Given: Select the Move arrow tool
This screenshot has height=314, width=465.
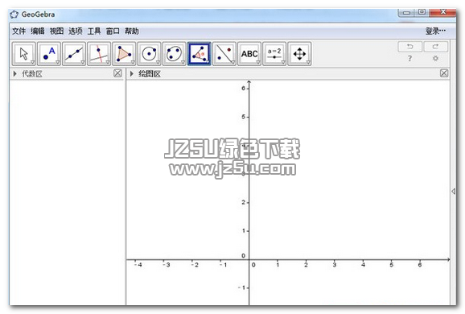Looking at the screenshot, I should pos(23,54).
